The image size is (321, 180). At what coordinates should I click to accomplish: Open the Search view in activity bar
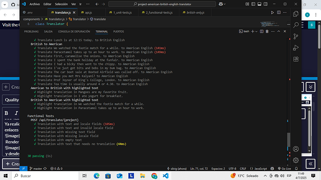click(295, 25)
